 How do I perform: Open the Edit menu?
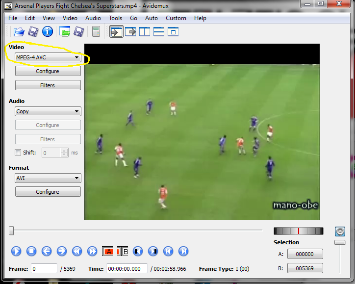pyautogui.click(x=30, y=18)
